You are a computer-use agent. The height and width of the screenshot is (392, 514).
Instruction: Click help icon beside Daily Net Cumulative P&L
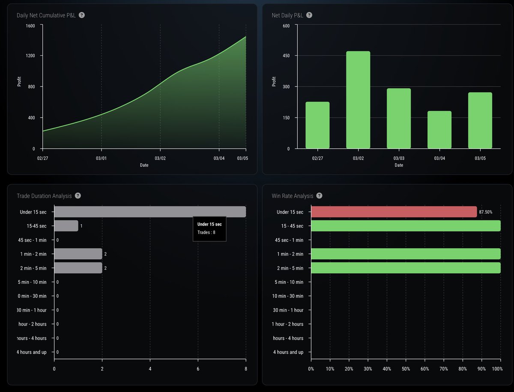click(82, 15)
